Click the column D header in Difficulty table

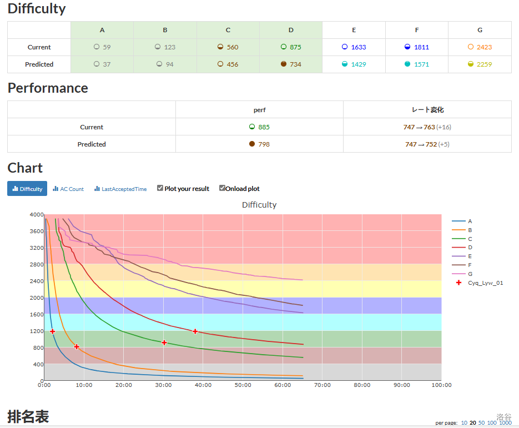pyautogui.click(x=291, y=30)
